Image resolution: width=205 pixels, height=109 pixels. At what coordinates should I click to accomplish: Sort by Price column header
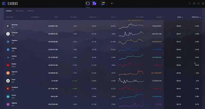click(x=57, y=17)
